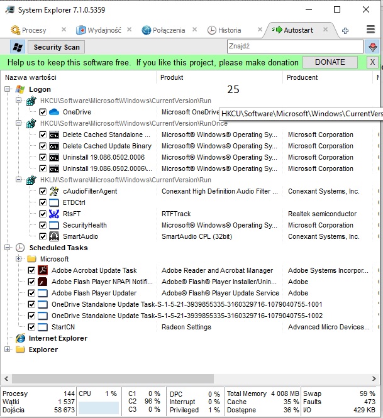Click the StartCN window icon
The height and width of the screenshot is (418, 383).
43,327
